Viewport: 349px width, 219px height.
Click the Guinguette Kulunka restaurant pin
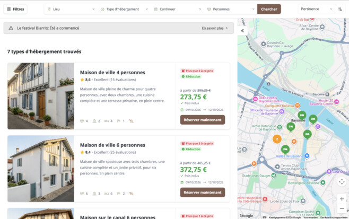(298, 105)
